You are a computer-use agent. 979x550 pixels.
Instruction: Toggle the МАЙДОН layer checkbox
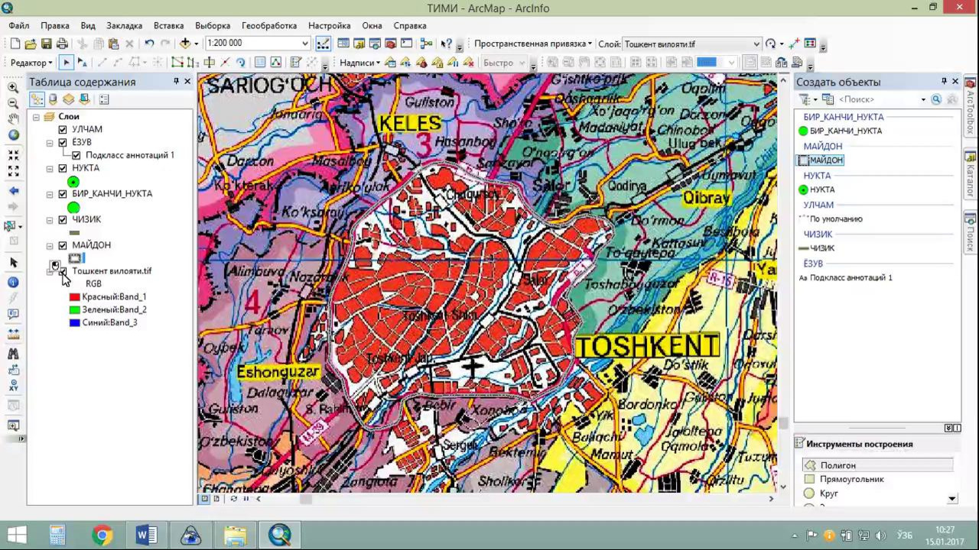pos(63,245)
